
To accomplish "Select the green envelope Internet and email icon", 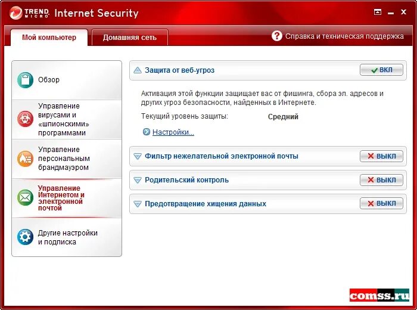I will point(25,198).
